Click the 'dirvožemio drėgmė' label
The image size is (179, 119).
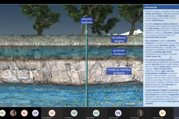[119, 39]
